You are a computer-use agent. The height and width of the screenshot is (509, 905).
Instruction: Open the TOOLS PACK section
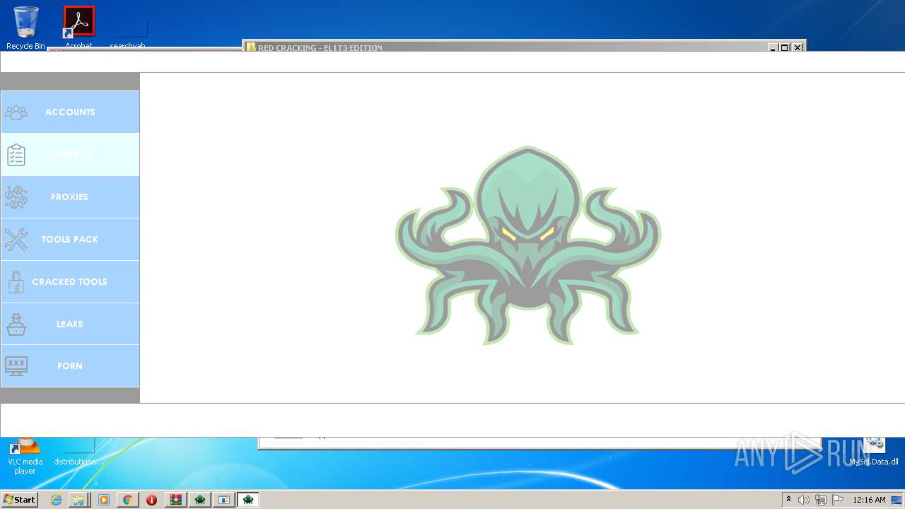point(70,239)
